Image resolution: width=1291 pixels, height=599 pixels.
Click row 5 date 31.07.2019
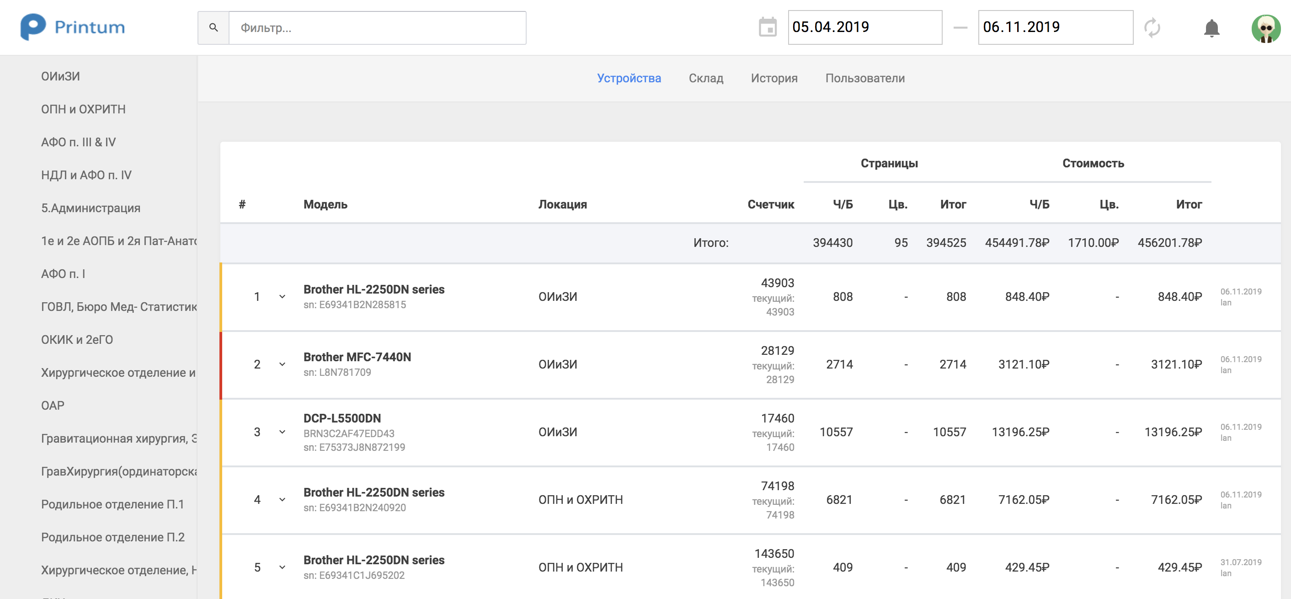1240,562
